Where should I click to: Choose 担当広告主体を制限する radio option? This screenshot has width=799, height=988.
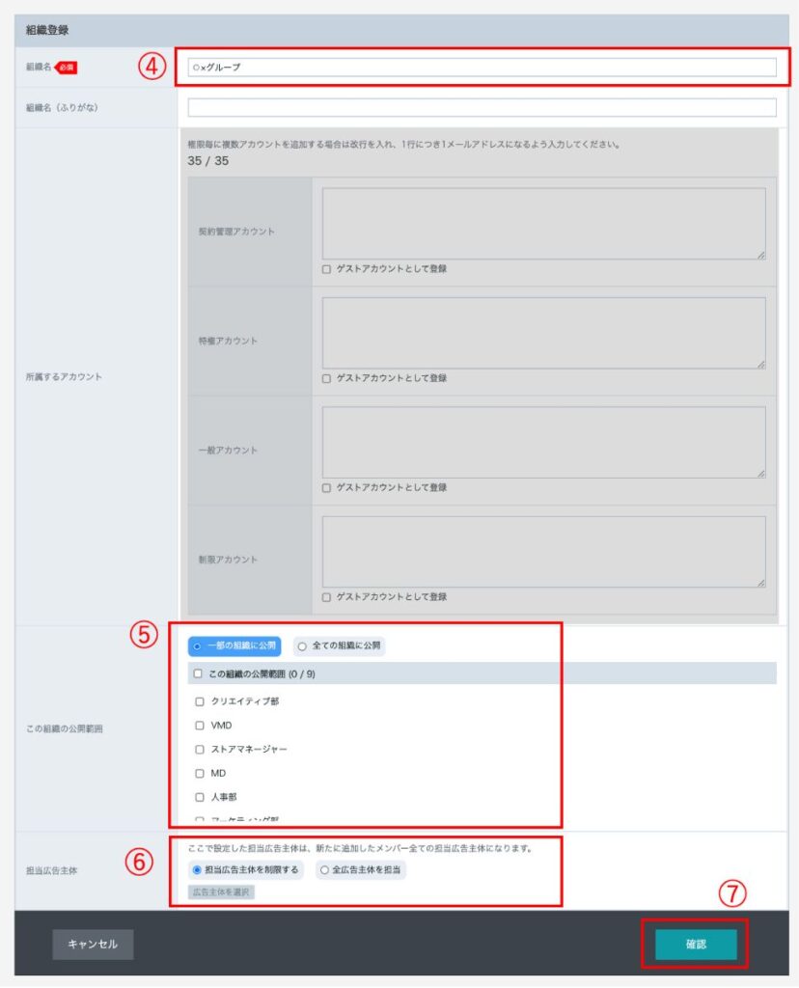(198, 870)
